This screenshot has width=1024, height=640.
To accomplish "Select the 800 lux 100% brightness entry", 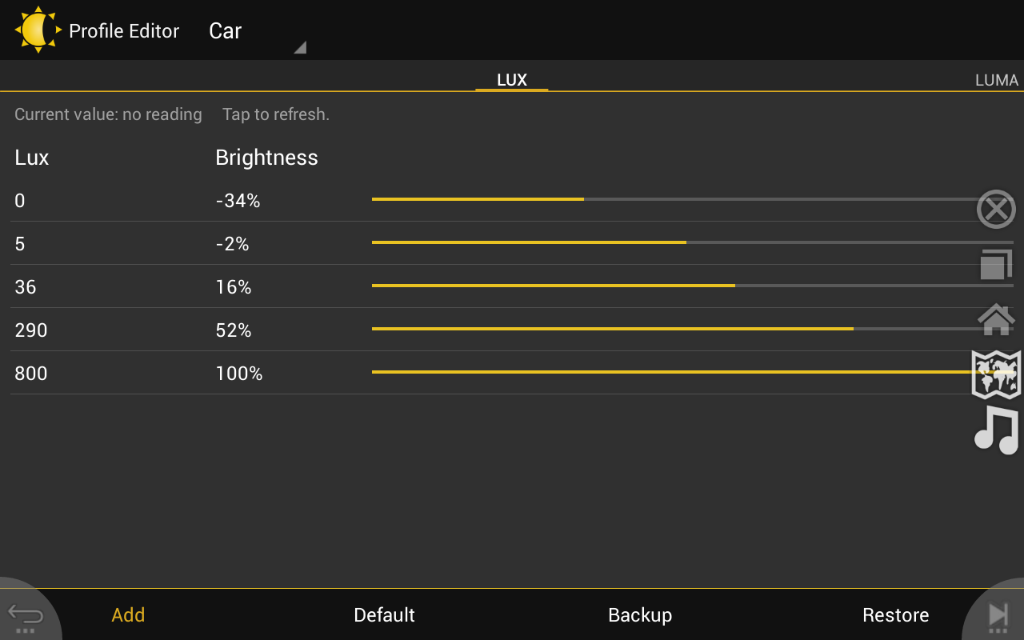I will (x=239, y=374).
